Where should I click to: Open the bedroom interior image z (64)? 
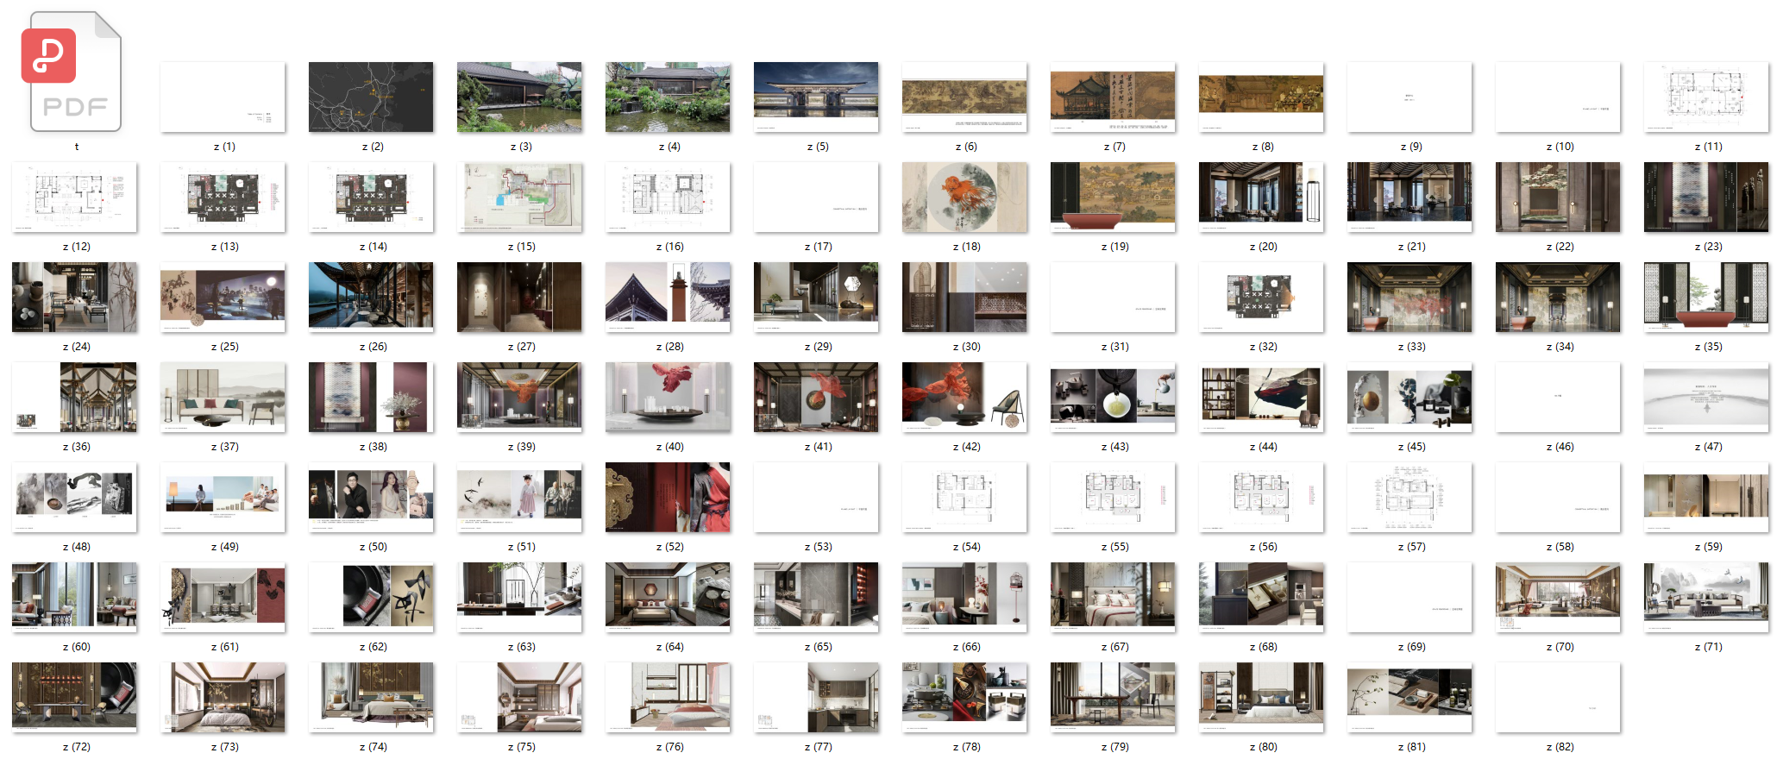pyautogui.click(x=668, y=597)
